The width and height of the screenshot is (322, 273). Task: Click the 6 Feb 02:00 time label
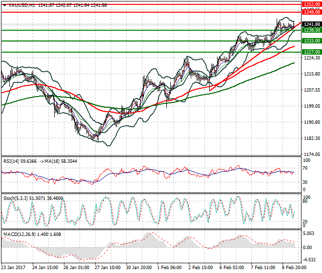coord(232,268)
